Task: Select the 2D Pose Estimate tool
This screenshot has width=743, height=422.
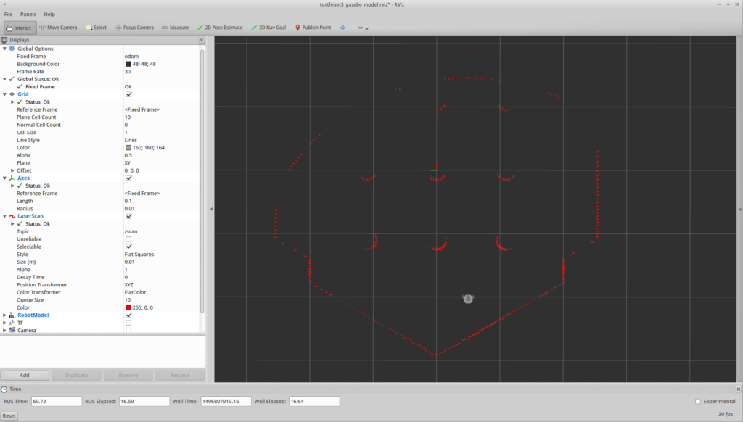Action: pyautogui.click(x=220, y=28)
